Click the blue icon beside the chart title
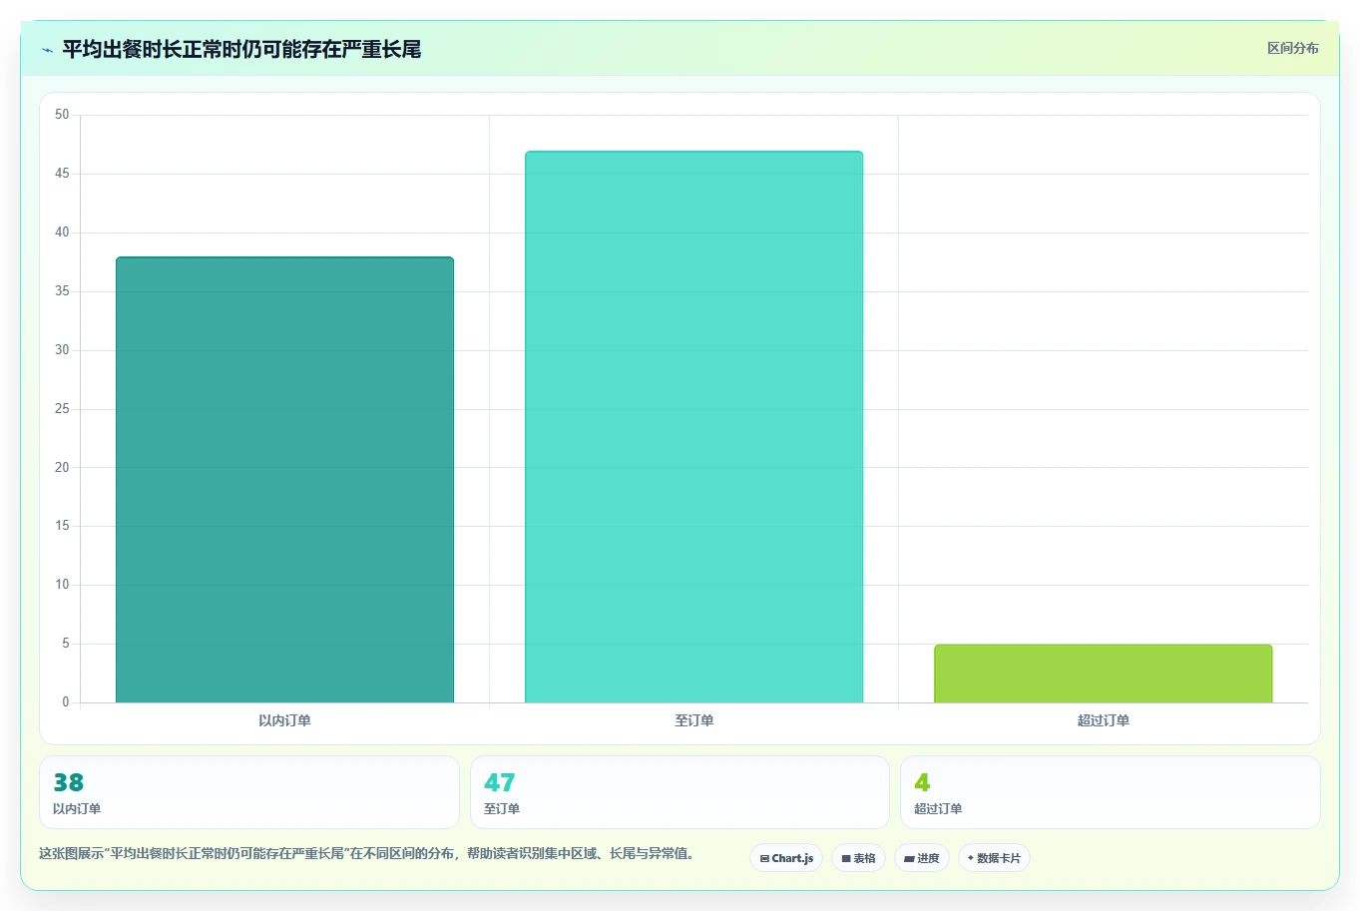The height and width of the screenshot is (911, 1360). click(x=47, y=50)
